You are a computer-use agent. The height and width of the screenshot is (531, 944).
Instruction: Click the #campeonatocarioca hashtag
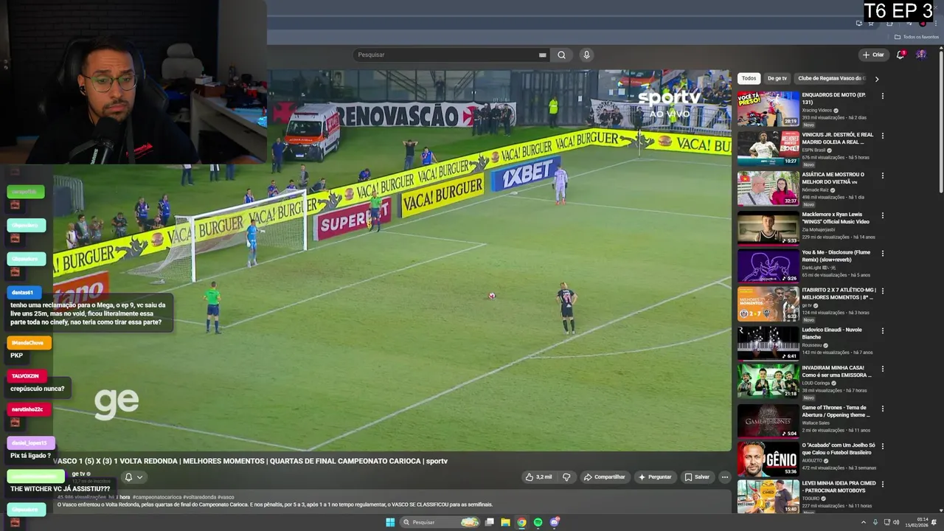[x=156, y=497]
